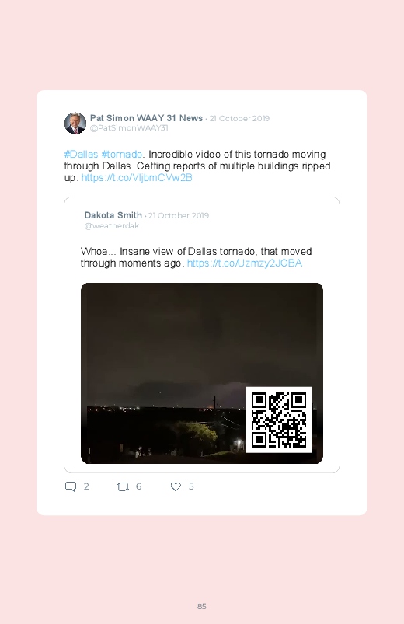404x624 pixels.
Task: Click the retweet count 6
Action: pyautogui.click(x=138, y=486)
